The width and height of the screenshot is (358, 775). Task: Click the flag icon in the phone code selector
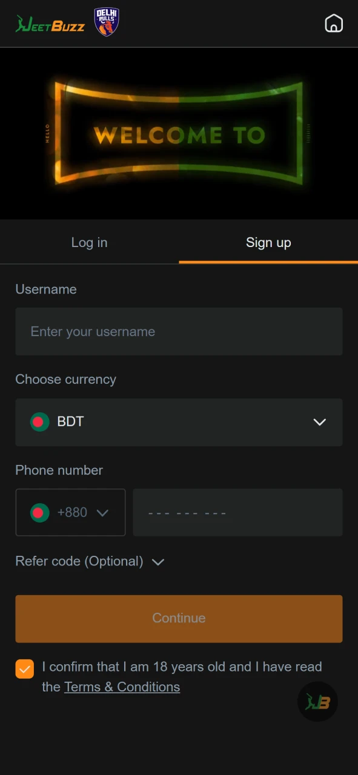click(x=39, y=512)
